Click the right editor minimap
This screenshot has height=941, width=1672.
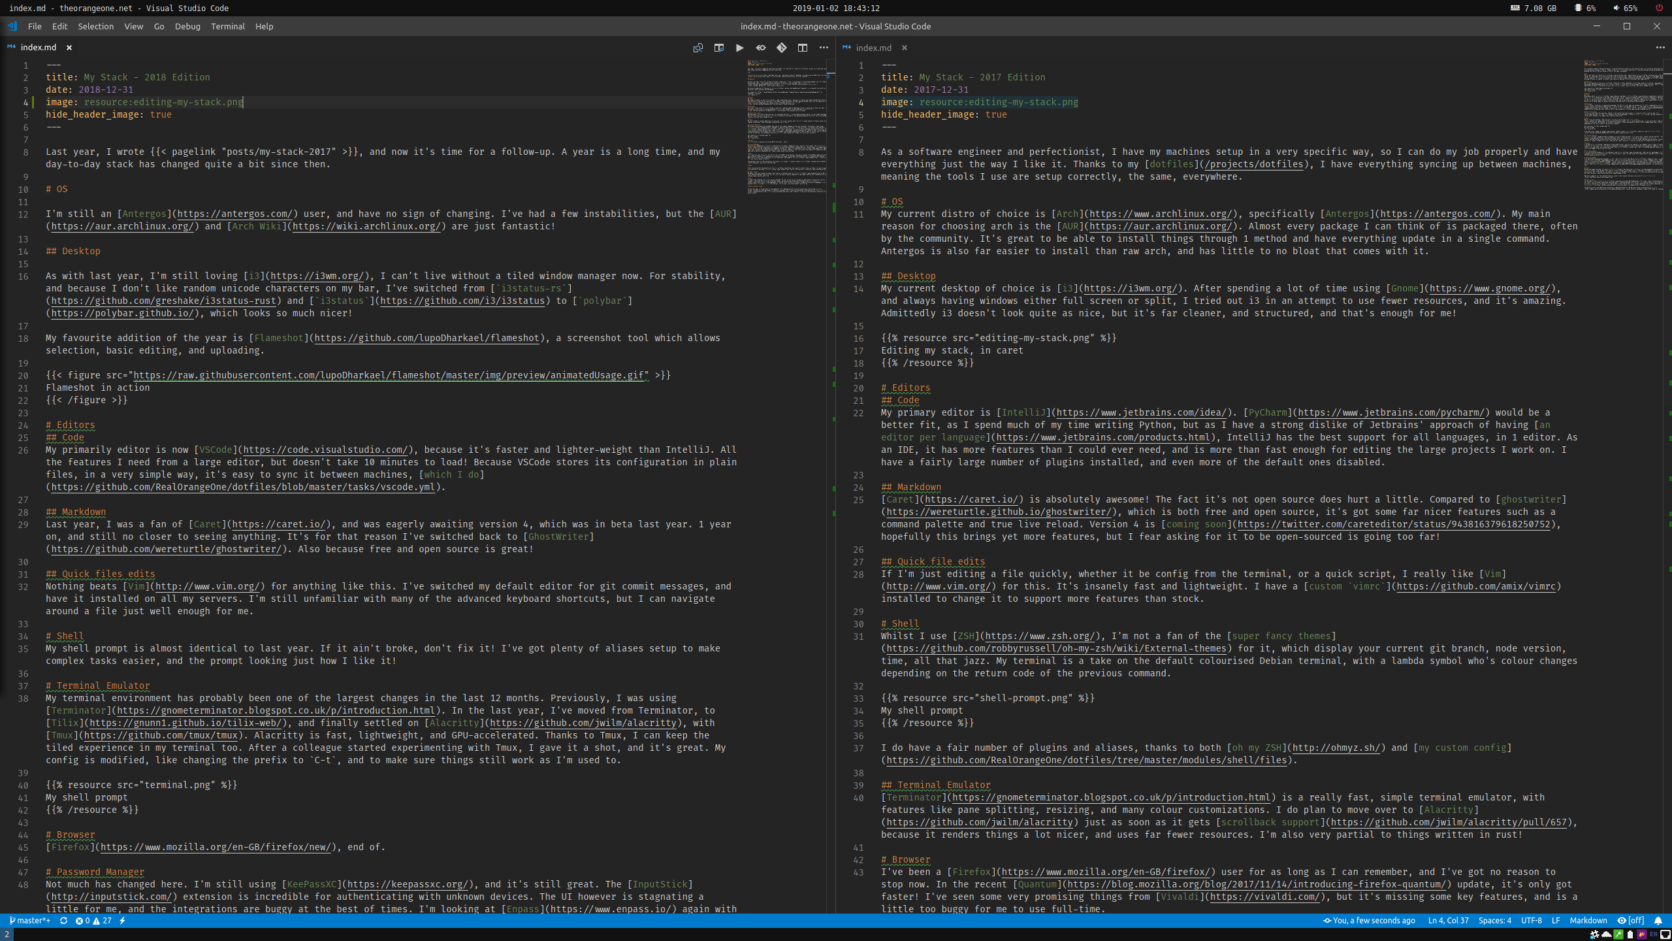1623,124
